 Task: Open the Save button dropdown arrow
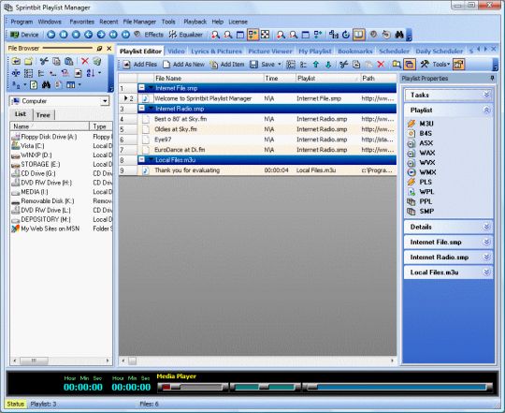tap(280, 65)
